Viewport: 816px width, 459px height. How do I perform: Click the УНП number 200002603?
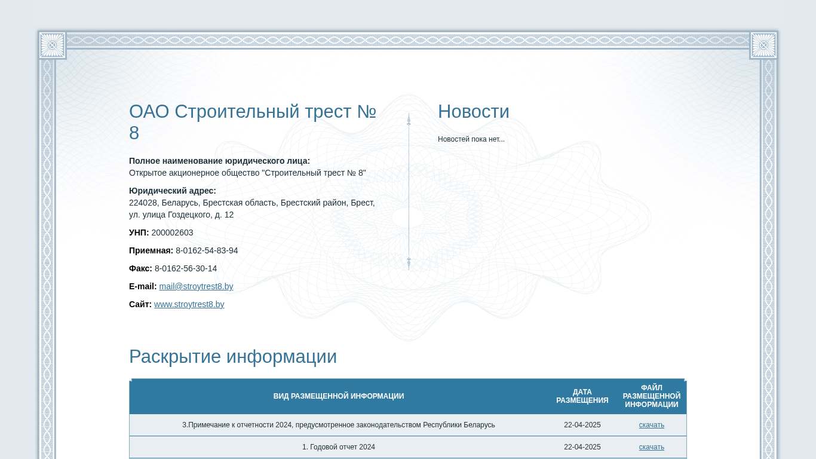click(172, 232)
